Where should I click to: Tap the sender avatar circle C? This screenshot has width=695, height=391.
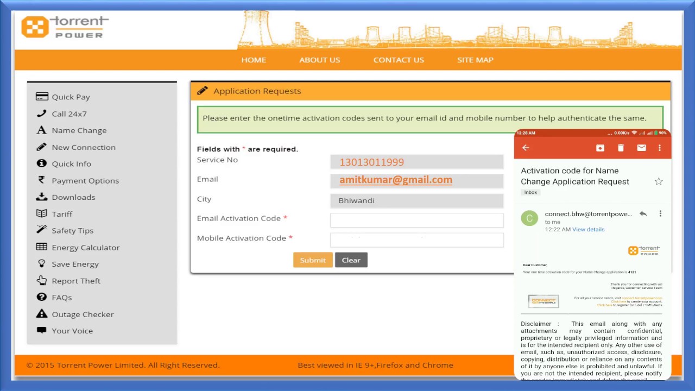click(x=529, y=218)
